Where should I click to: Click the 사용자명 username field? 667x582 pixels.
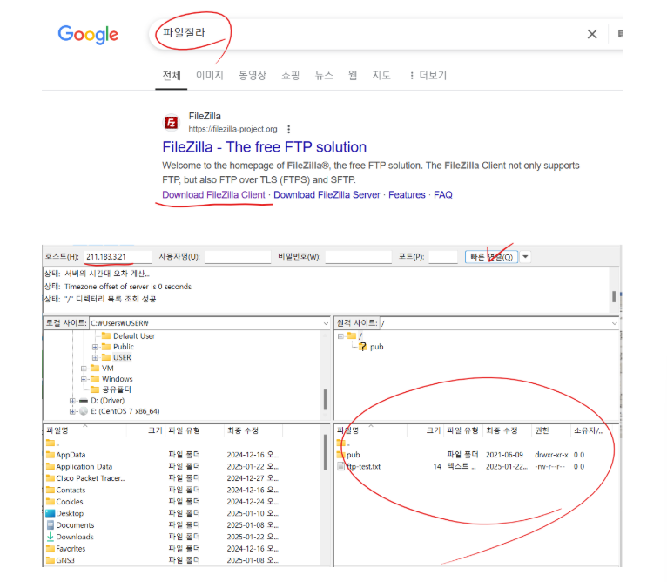tap(238, 257)
